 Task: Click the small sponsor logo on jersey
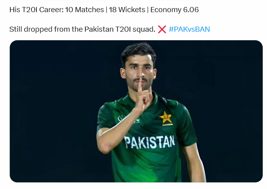137,121
